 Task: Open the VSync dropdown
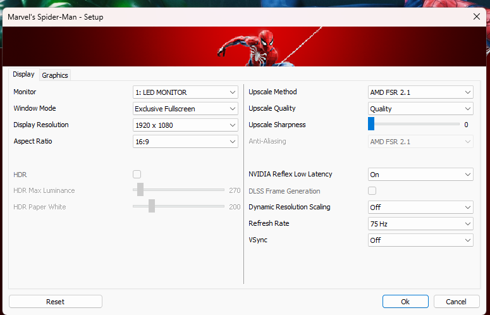click(x=420, y=240)
